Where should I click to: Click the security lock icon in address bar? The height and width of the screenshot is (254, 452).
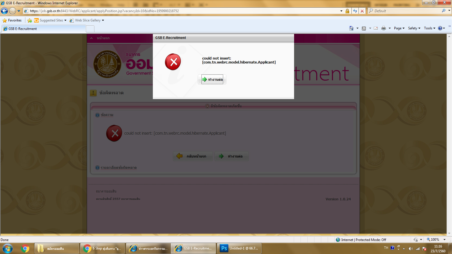coord(347,11)
